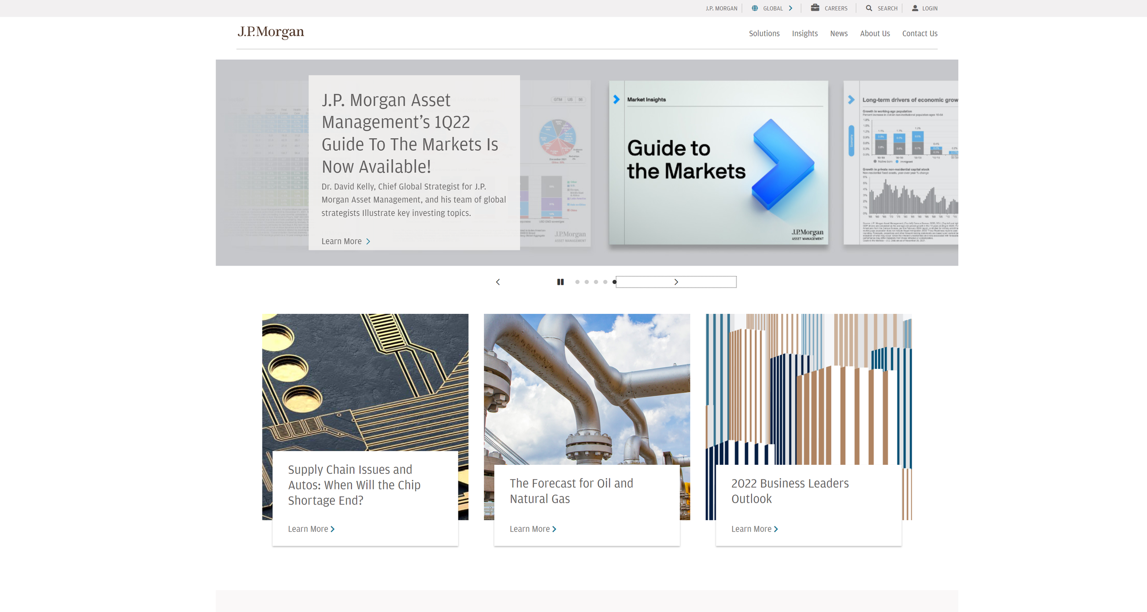1147x612 pixels.
Task: Open the Contact Us menu
Action: pos(919,33)
